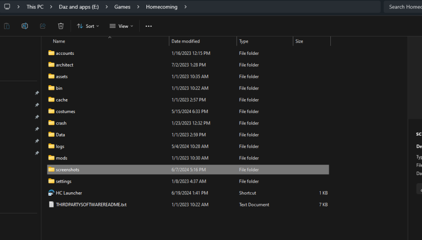Go to This PC in the breadcrumb
This screenshot has height=240, width=422.
(35, 7)
